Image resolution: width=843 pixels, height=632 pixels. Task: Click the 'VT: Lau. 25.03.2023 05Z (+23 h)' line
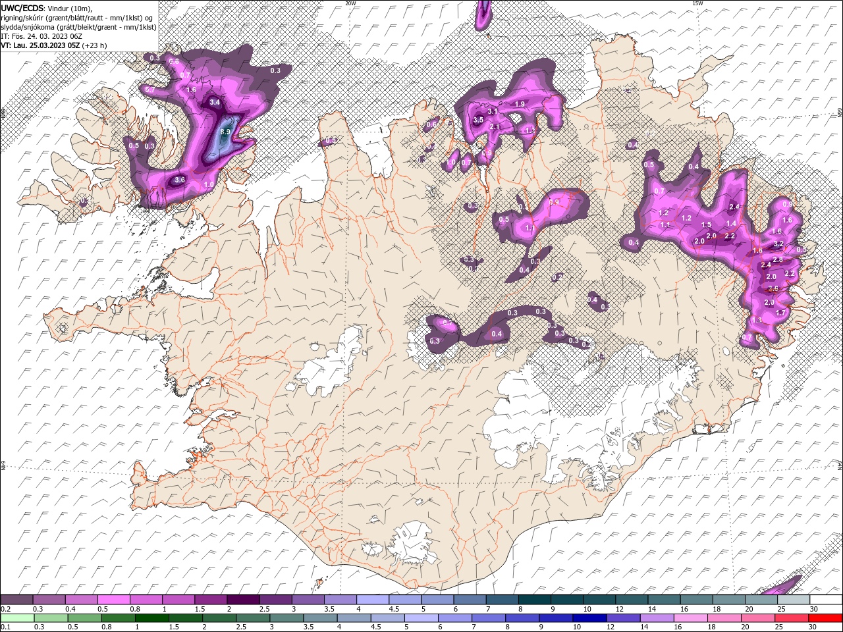pos(53,45)
